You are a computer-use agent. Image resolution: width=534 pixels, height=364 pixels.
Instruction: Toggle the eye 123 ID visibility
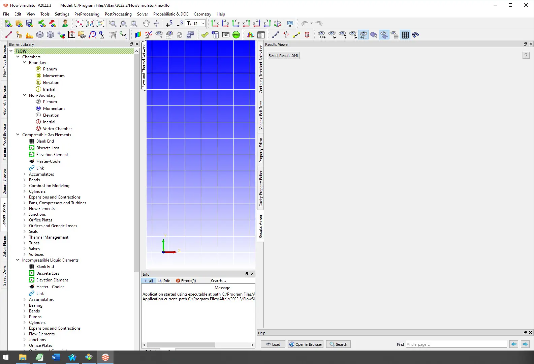[x=322, y=35]
